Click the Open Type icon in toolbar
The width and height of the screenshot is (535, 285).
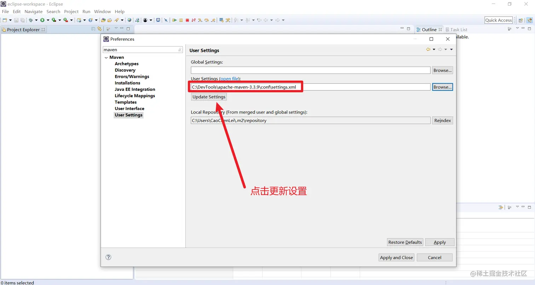[103, 20]
